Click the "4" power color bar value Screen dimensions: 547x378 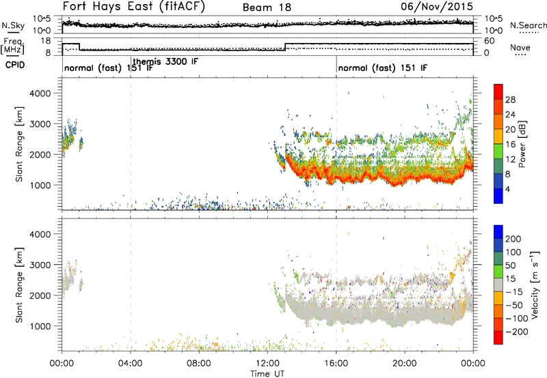click(507, 189)
